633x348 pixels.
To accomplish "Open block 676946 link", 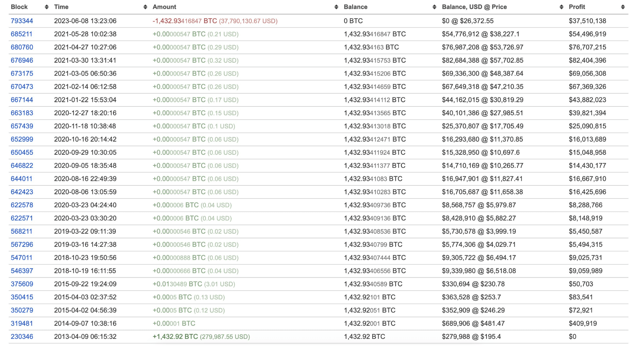I will [22, 60].
